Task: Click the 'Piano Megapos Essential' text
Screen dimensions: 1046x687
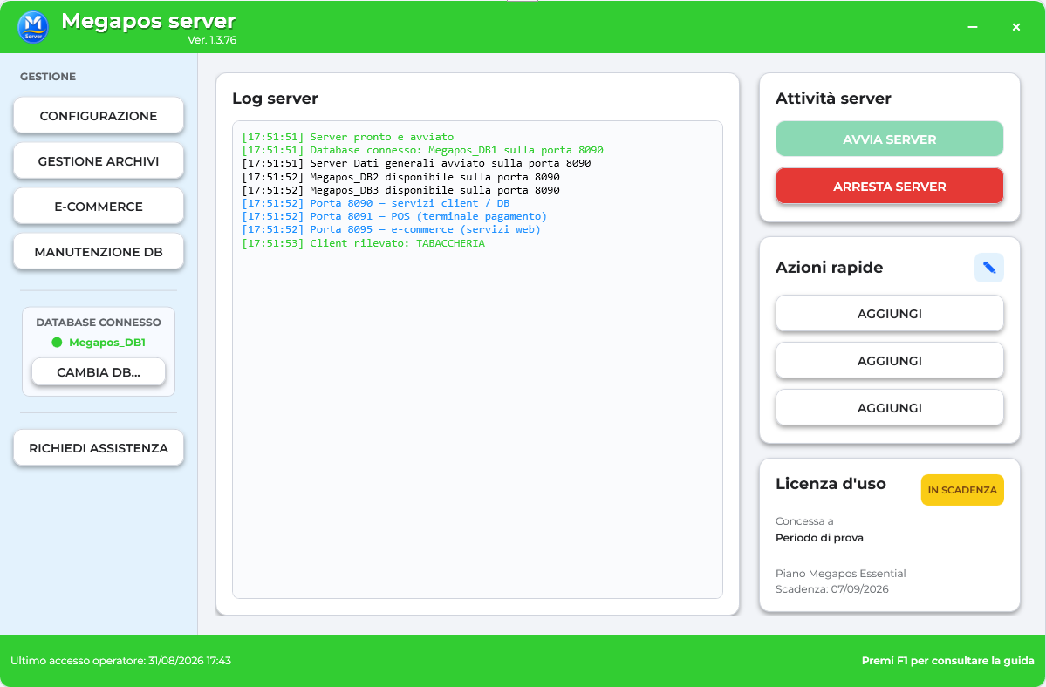Action: tap(840, 573)
